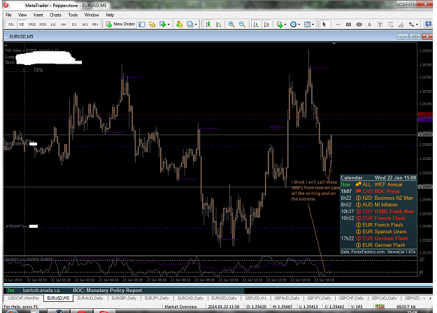Switch to EURJPY,Daily chart tab

pyautogui.click(x=157, y=298)
